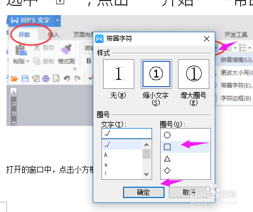Select the 无(N) style thumbnail
The image size is (253, 212).
119,74
